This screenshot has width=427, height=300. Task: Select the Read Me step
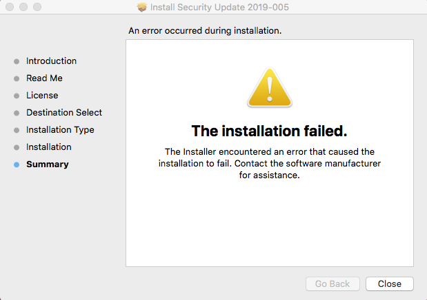point(44,78)
